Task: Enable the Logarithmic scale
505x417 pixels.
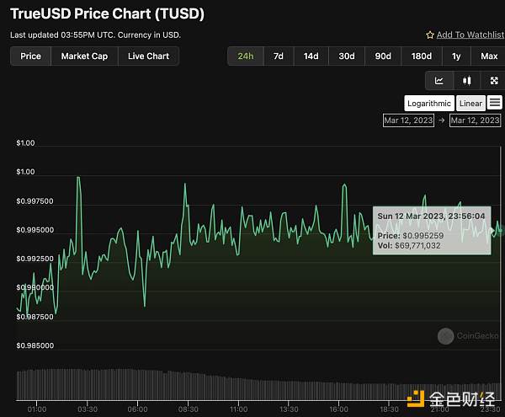Action: coord(429,103)
